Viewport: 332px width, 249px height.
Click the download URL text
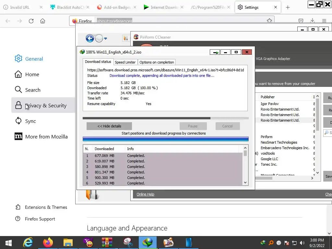click(x=166, y=70)
